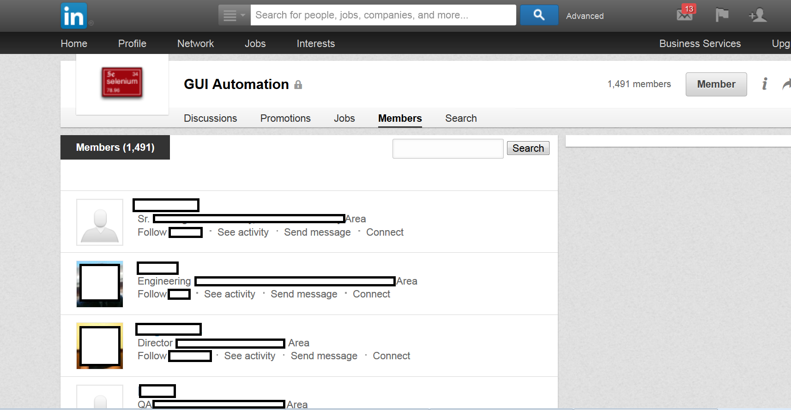Send message to the Director member

click(324, 356)
